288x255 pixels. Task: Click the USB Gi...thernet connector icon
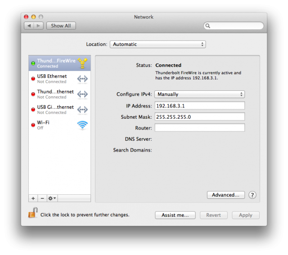(x=82, y=110)
